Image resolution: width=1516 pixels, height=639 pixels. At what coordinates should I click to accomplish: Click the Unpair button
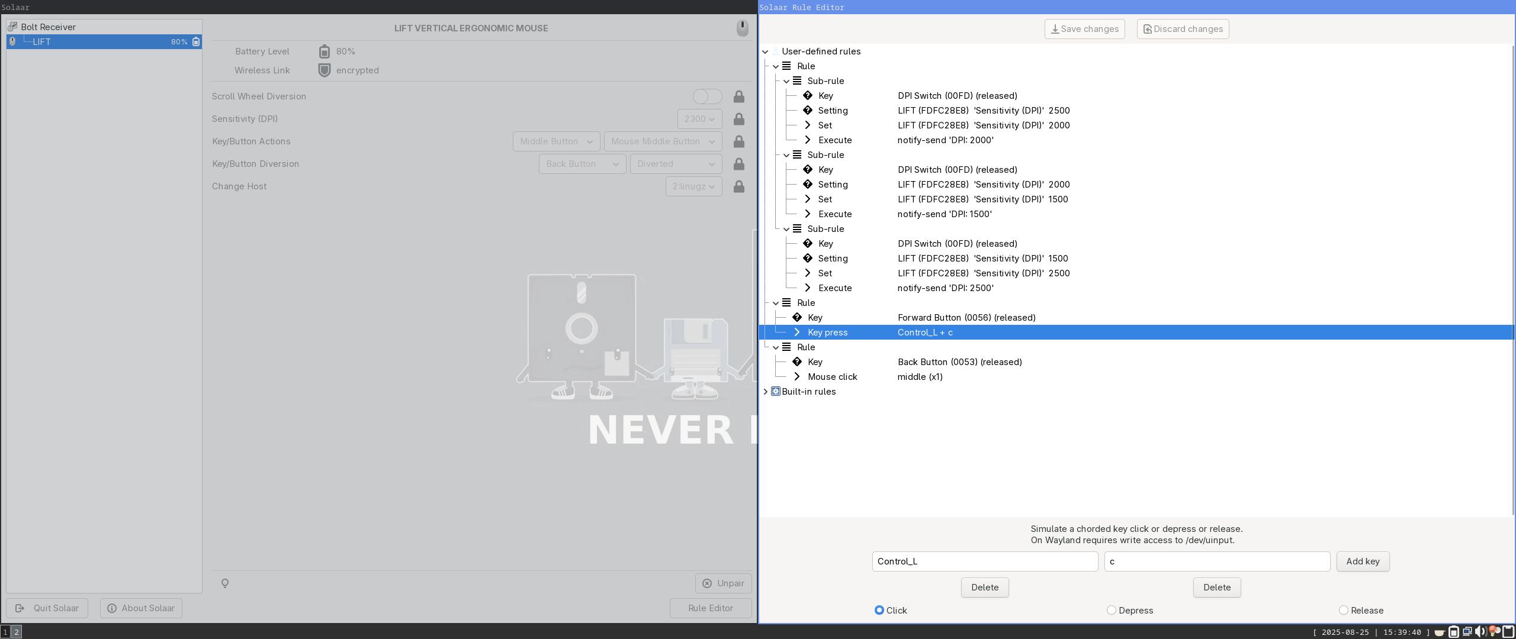coord(723,583)
